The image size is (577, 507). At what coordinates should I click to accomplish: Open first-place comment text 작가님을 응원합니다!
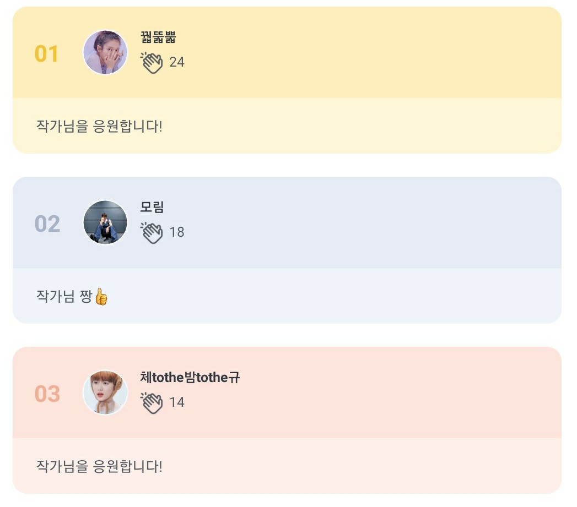click(x=99, y=126)
